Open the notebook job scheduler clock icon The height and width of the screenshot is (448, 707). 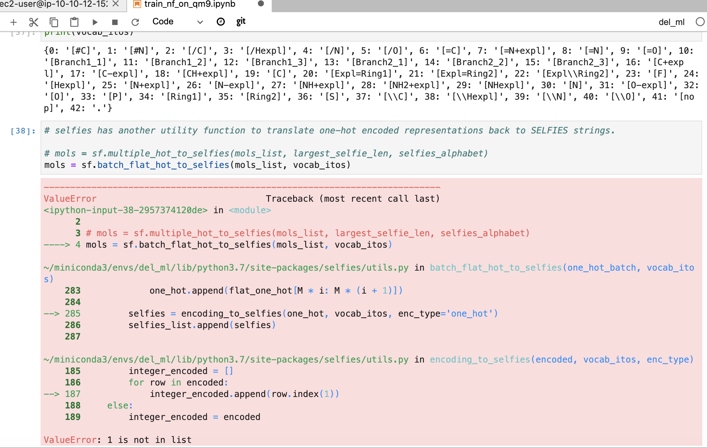[220, 21]
